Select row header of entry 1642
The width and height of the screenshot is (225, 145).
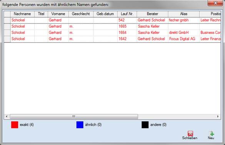(x=7, y=39)
